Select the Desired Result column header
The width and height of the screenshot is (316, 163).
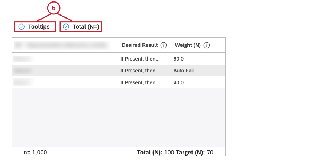(x=140, y=45)
